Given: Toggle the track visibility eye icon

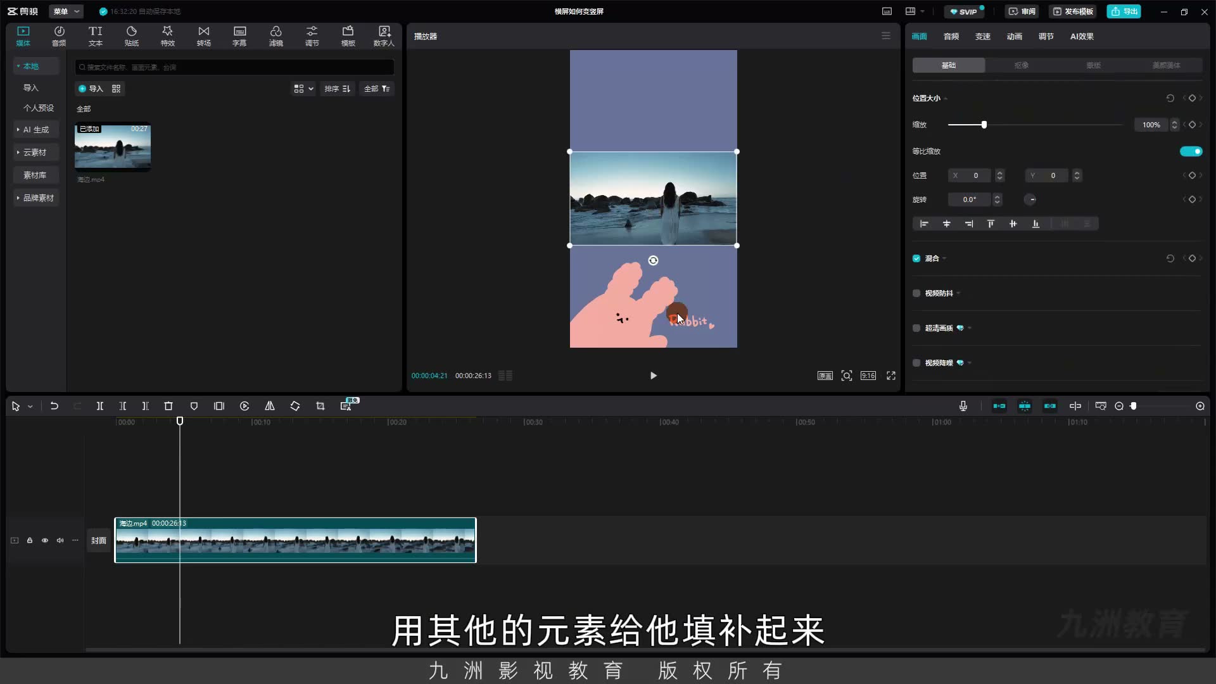Looking at the screenshot, I should [x=45, y=540].
